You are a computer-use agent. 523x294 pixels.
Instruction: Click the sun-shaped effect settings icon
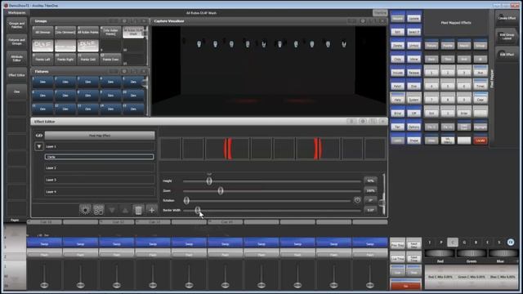pyautogui.click(x=85, y=210)
